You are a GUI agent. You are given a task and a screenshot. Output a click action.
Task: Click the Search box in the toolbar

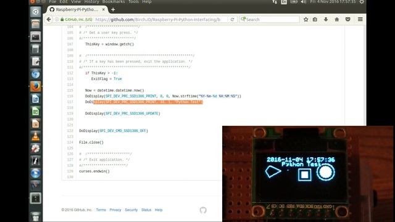click(x=270, y=19)
